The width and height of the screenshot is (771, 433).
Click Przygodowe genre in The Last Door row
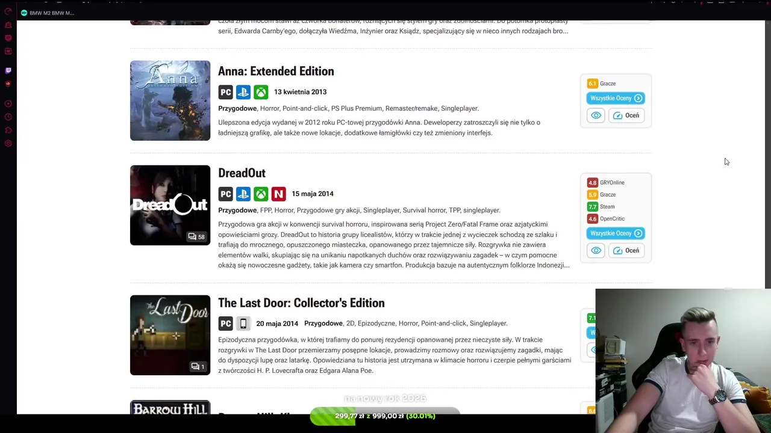click(323, 324)
